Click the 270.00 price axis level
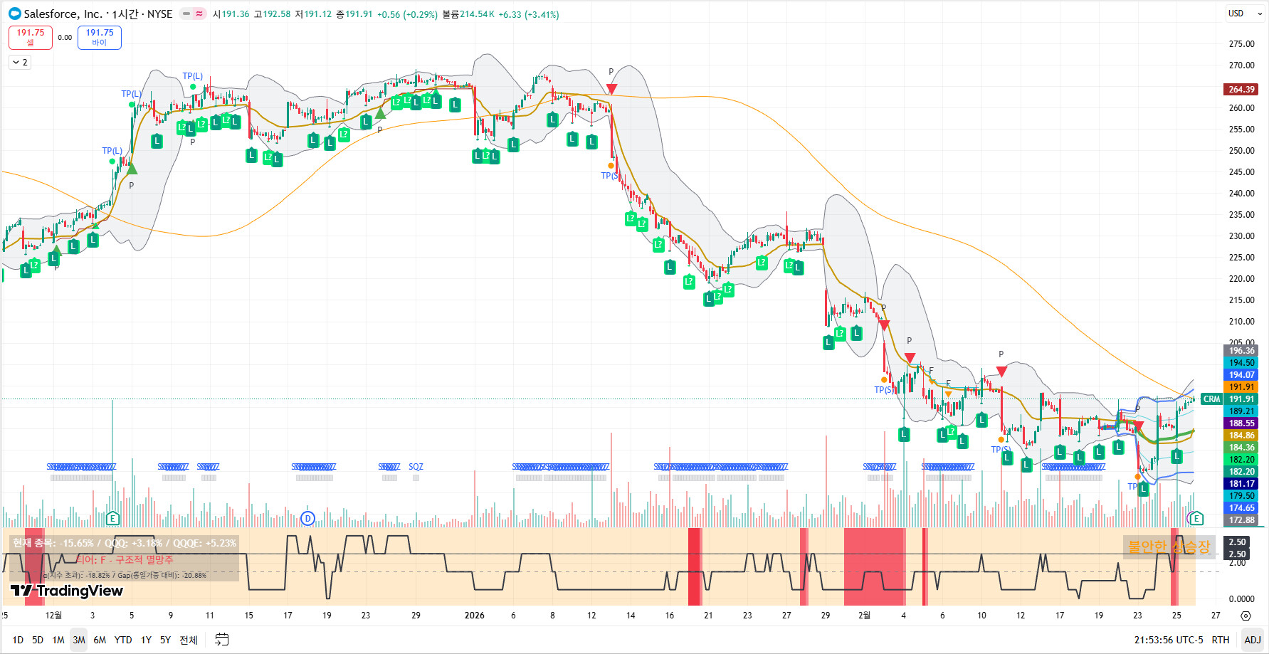This screenshot has width=1269, height=654. [1241, 65]
